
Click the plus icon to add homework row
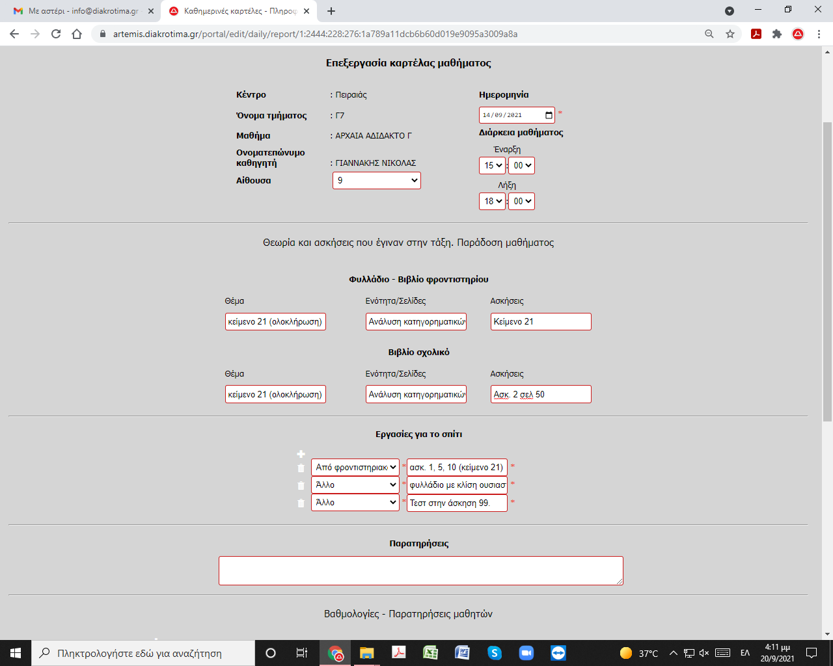301,454
